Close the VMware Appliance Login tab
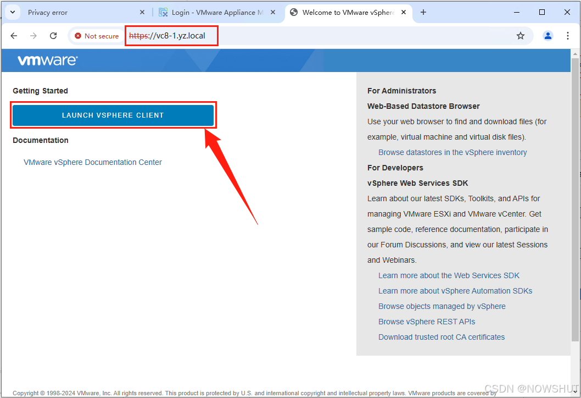The width and height of the screenshot is (581, 398). tap(273, 12)
